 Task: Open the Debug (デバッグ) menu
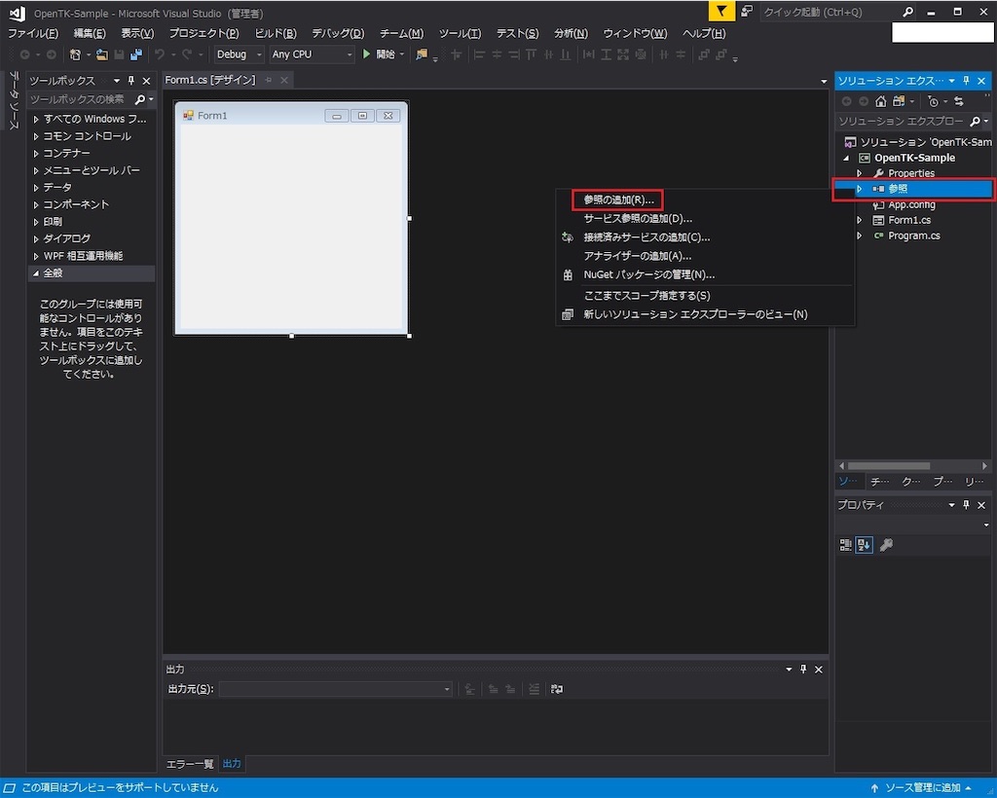pyautogui.click(x=338, y=33)
